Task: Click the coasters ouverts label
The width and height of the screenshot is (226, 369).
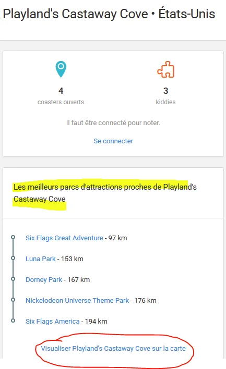Action: (61, 102)
